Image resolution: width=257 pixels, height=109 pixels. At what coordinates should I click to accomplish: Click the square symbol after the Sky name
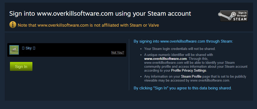coord(34,48)
